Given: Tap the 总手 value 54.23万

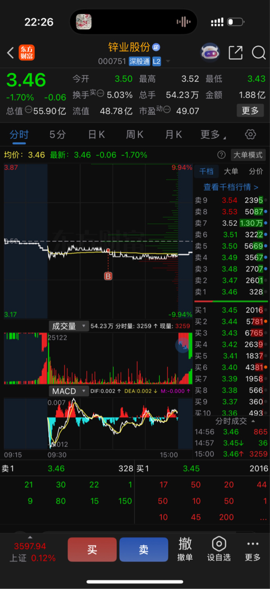Looking at the screenshot, I should coord(182,95).
